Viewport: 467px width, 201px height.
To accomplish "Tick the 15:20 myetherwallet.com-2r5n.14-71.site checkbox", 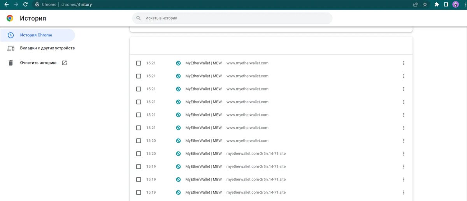I will click(x=139, y=154).
